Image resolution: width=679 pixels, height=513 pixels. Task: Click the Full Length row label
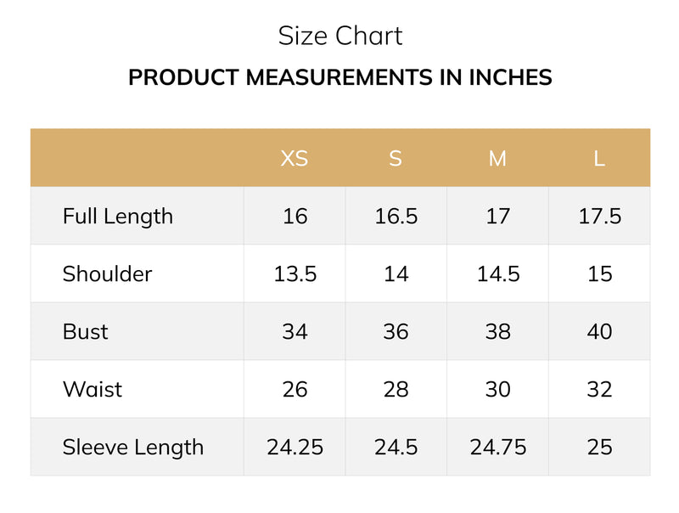[x=118, y=217]
